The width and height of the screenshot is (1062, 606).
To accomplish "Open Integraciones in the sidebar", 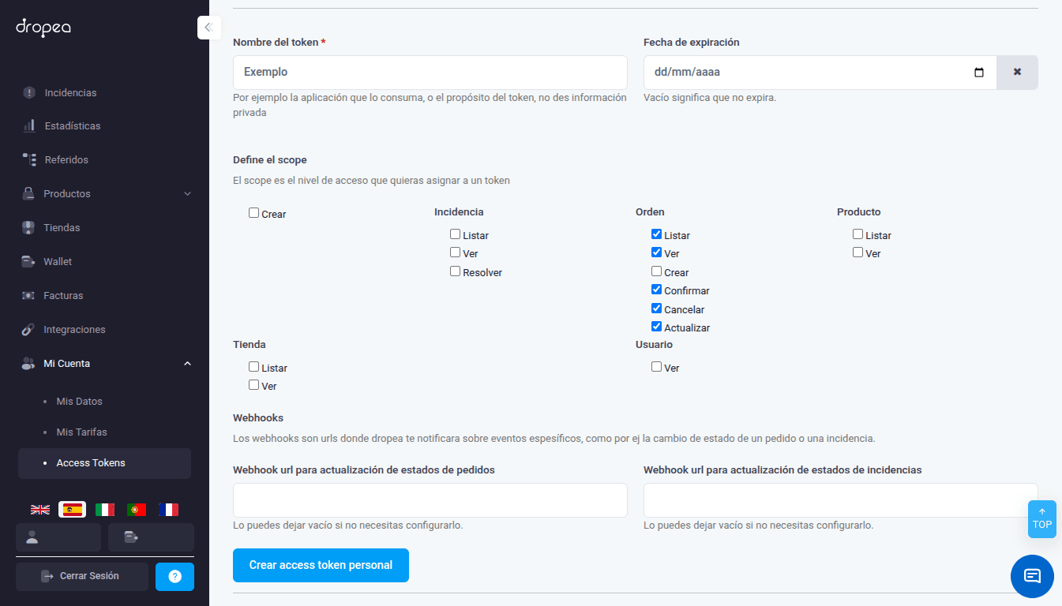I will click(x=74, y=330).
